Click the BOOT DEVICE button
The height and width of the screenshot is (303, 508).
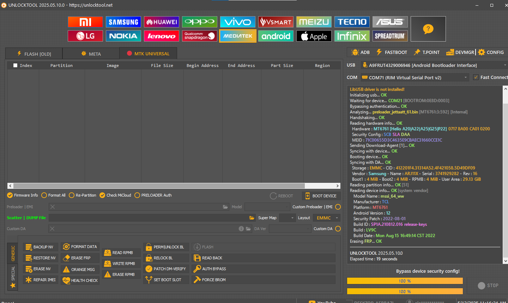point(321,196)
